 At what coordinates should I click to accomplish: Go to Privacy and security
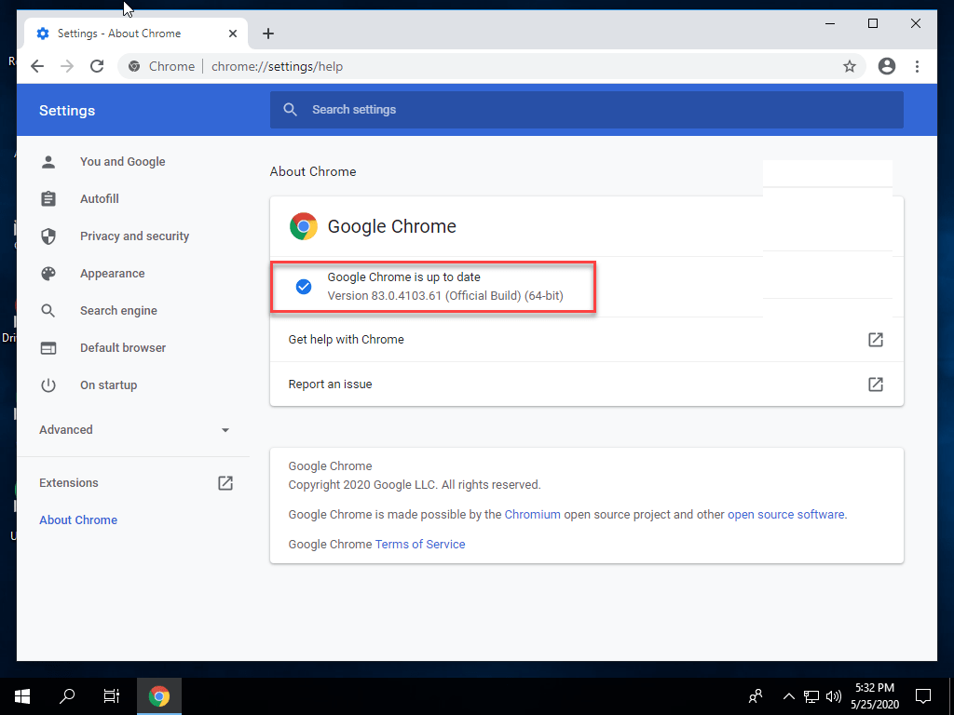[134, 236]
